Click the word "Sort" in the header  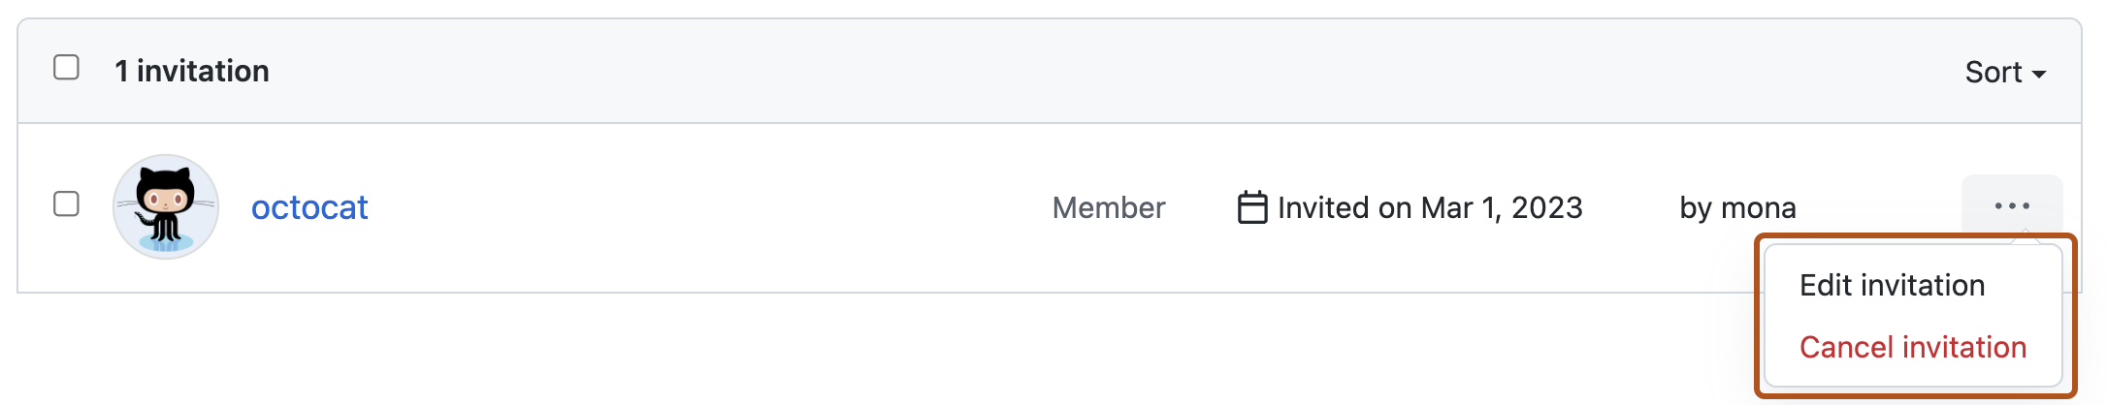tap(1993, 72)
